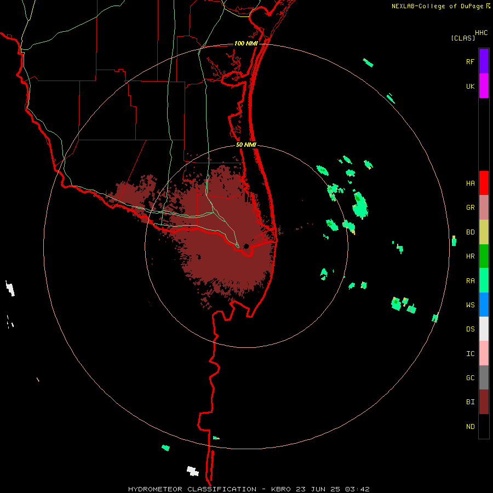Click the HYDROMETEOR CLASSIFICATION title text
This screenshot has width=493, height=493.
click(192, 489)
